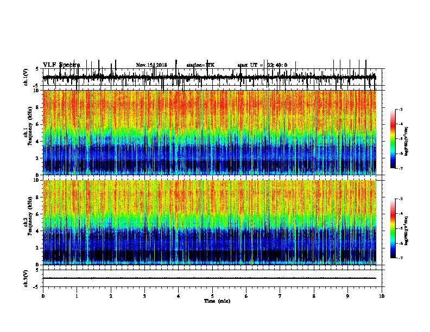Click the '-3' label on ch.1 color bar

click(x=401, y=110)
